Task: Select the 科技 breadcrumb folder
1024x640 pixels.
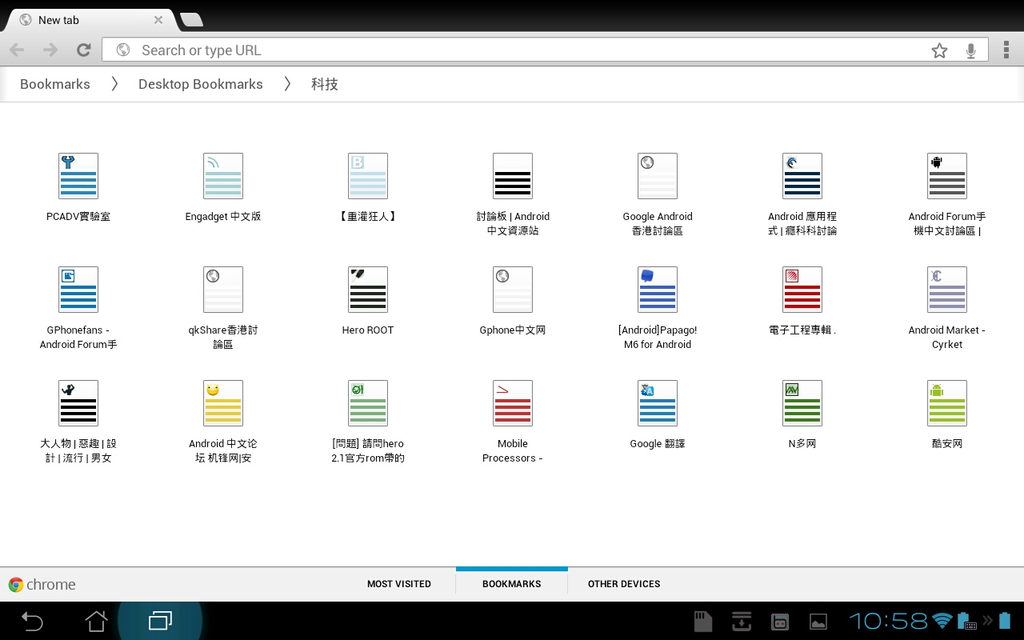Action: click(325, 84)
